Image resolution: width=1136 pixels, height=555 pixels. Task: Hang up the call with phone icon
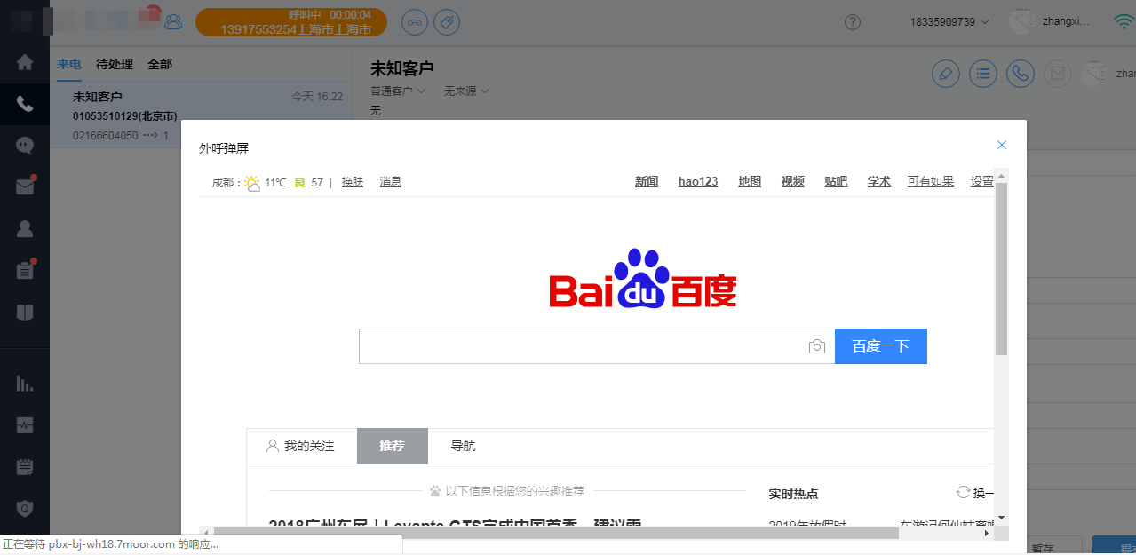click(x=415, y=22)
